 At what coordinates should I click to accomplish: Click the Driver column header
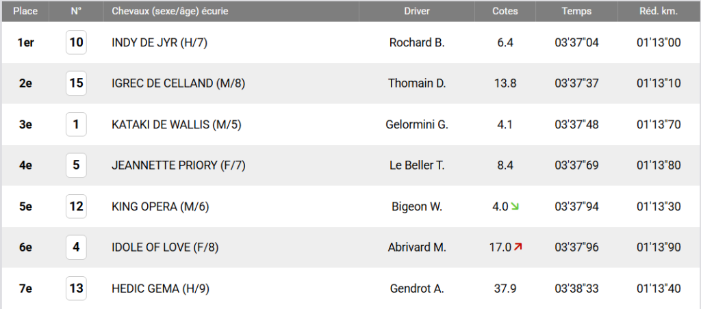(417, 11)
